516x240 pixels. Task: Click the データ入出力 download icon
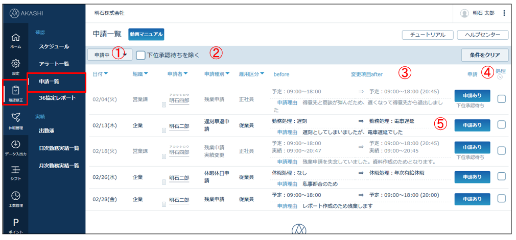[16, 147]
